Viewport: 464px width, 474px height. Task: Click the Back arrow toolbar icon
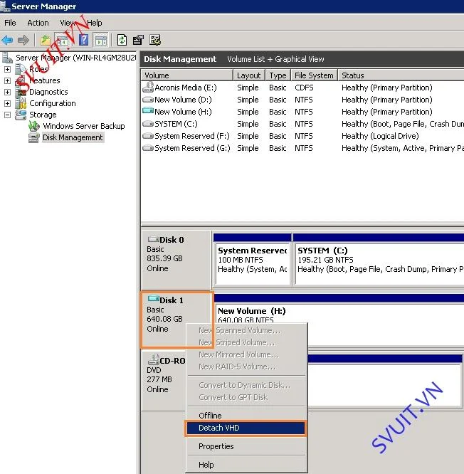pos(7,40)
